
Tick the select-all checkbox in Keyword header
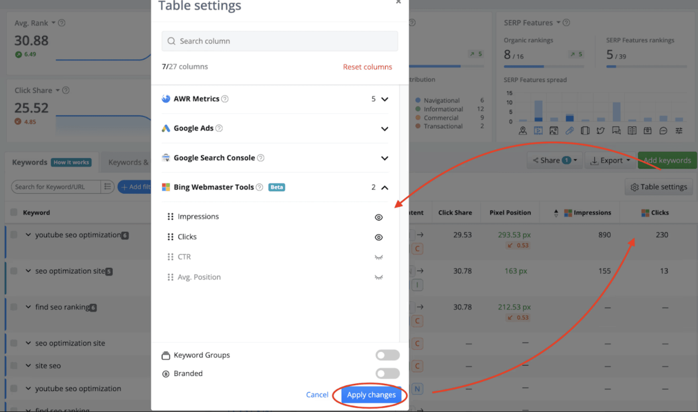(x=14, y=212)
